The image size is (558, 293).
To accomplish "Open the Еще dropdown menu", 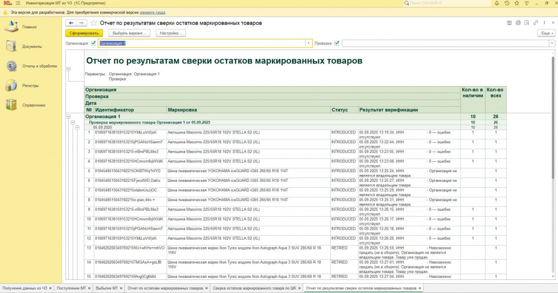I will click(546, 33).
